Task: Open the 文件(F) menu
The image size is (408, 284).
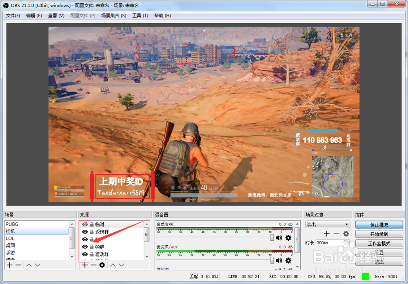Action: coord(13,16)
